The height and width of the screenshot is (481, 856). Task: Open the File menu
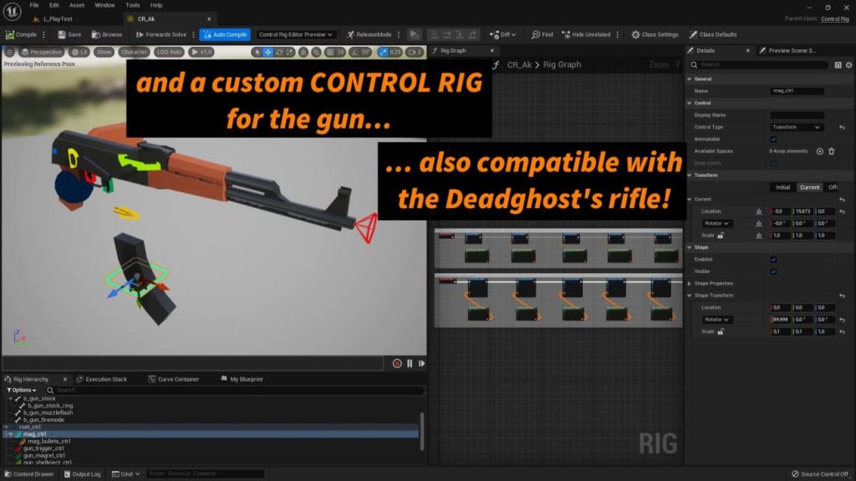(34, 5)
